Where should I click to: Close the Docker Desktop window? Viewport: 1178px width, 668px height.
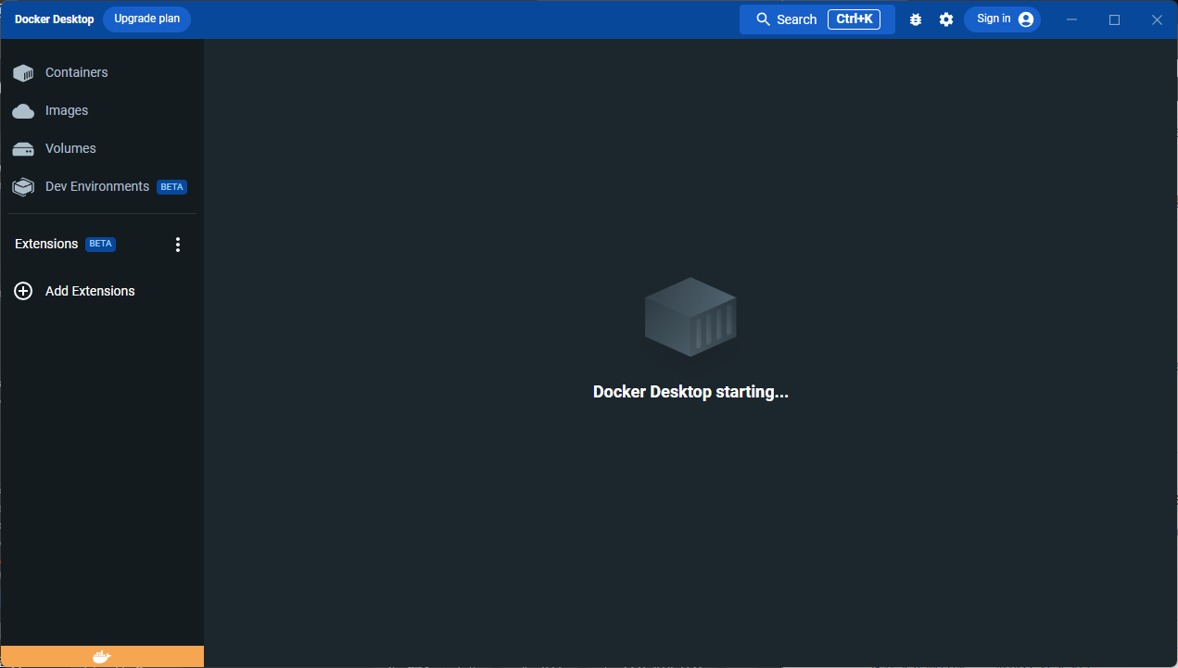coord(1157,19)
